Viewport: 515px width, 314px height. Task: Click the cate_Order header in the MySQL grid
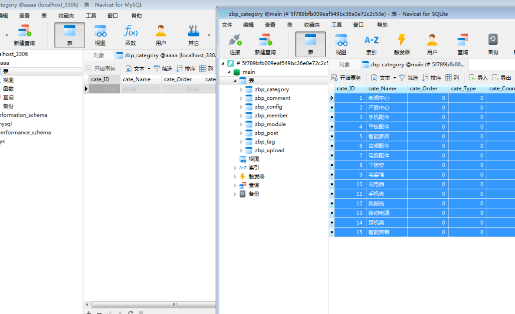point(182,79)
